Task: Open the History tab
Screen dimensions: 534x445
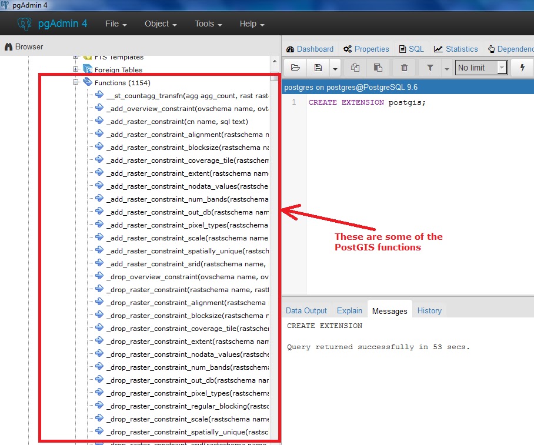Action: [429, 310]
